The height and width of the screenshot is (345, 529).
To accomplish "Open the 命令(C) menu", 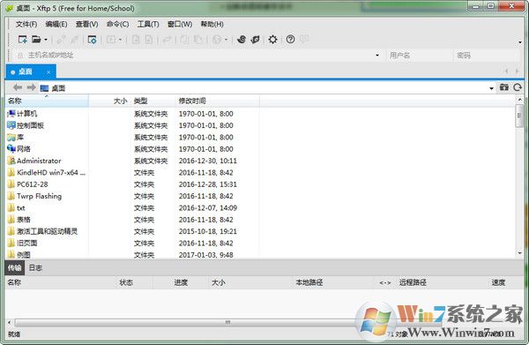I will pos(117,24).
